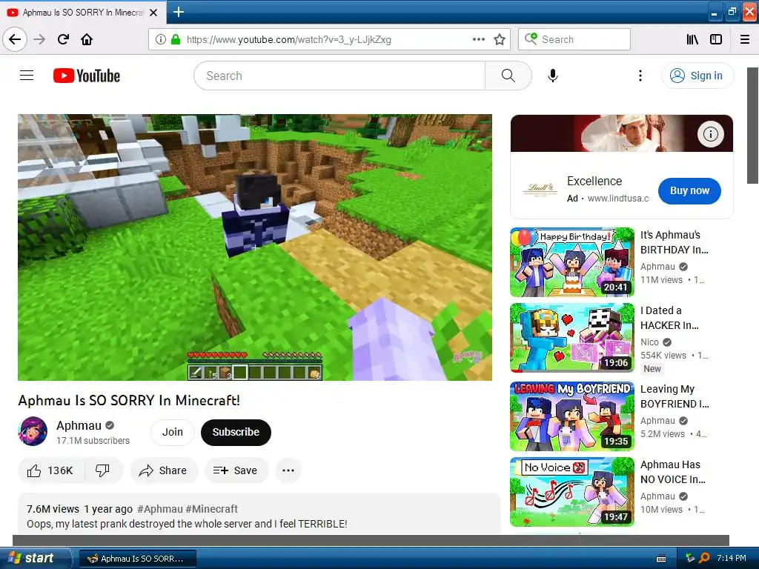
Task: Click the #Minecraft hashtag link
Action: pyautogui.click(x=211, y=509)
